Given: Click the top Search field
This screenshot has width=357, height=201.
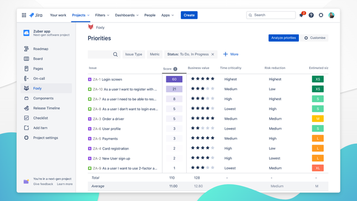Looking at the screenshot, I should coord(271,15).
